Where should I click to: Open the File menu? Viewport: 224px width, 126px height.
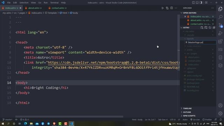click(x=9, y=2)
